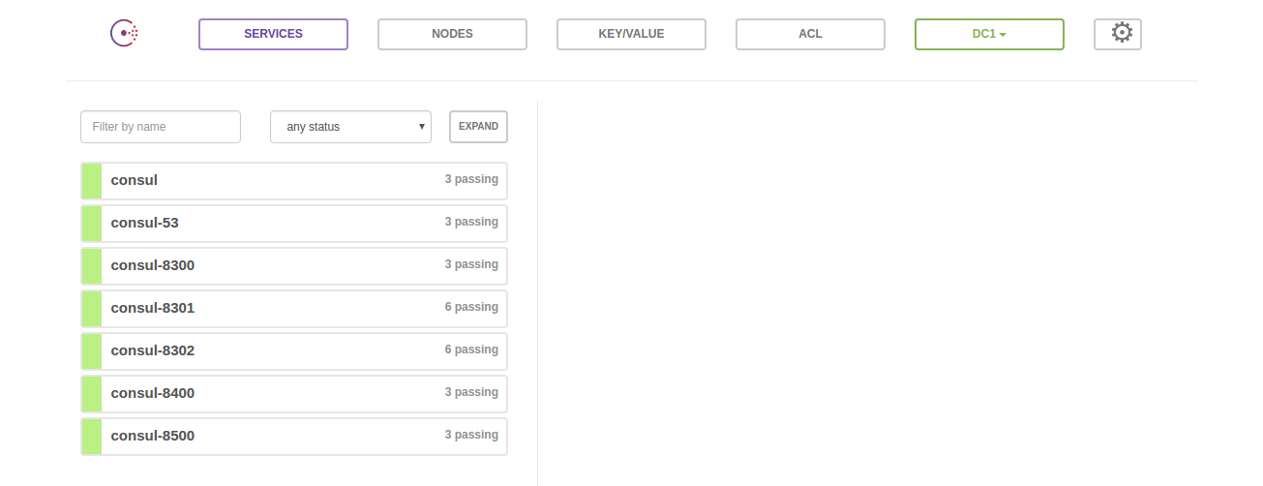Open the consul-8301 service
Image resolution: width=1263 pixels, height=486 pixels.
click(294, 309)
